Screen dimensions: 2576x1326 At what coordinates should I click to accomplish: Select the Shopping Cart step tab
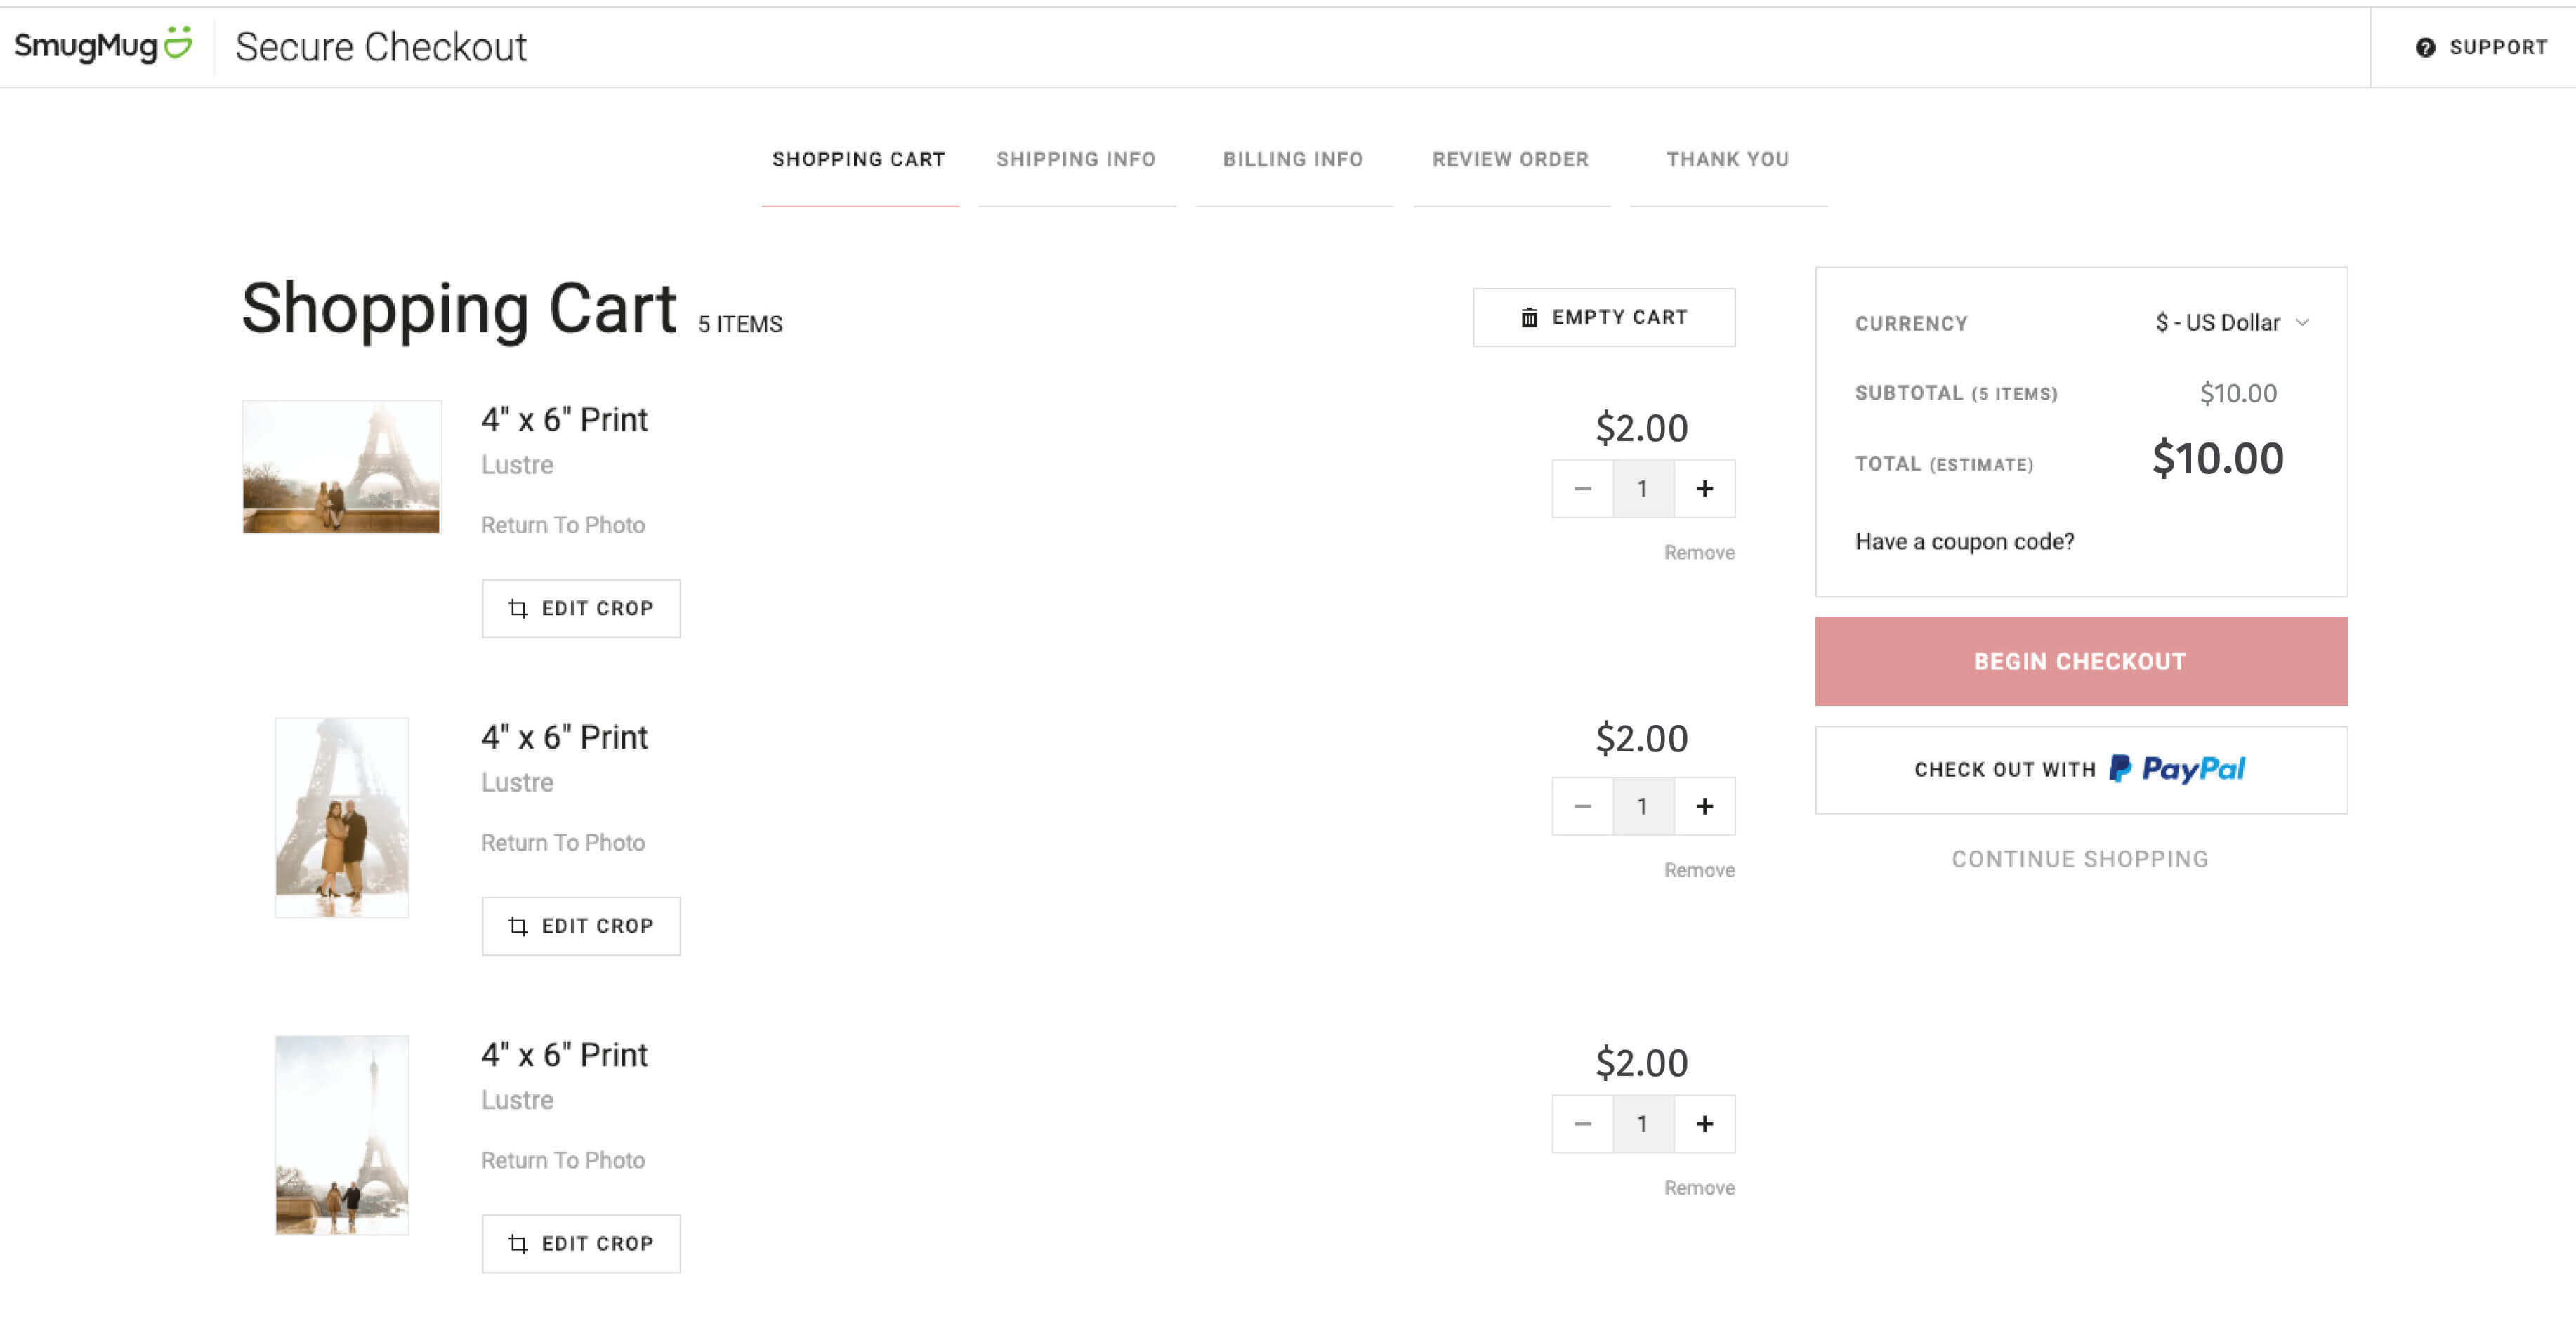pyautogui.click(x=859, y=160)
